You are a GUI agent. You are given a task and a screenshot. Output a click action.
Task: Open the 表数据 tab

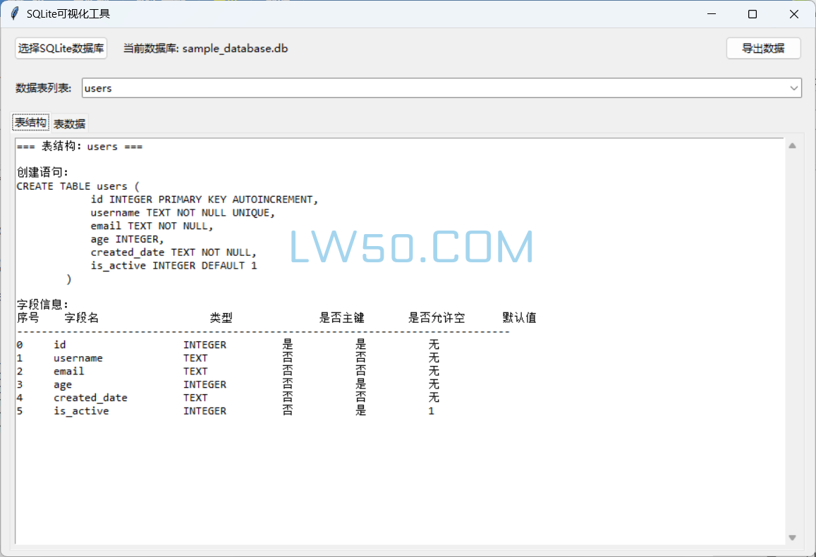click(70, 123)
